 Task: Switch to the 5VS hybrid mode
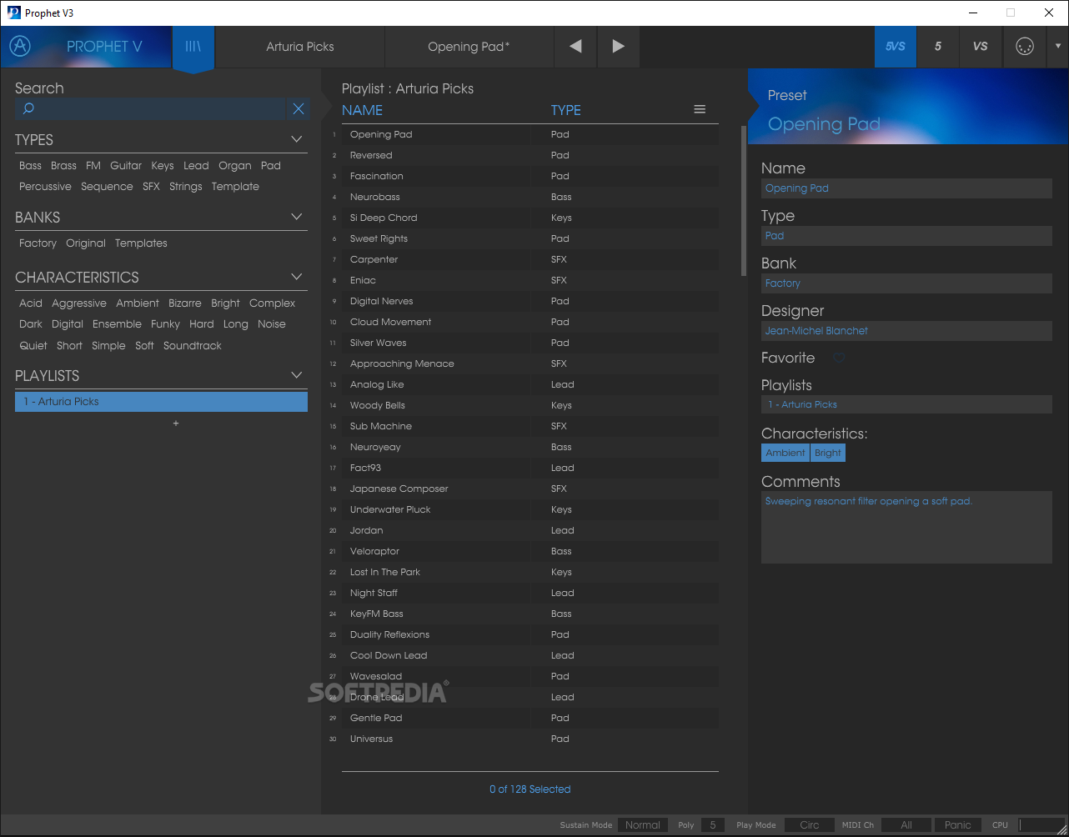(896, 47)
